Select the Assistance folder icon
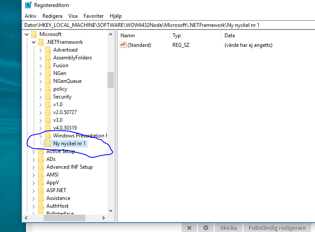 [41, 198]
